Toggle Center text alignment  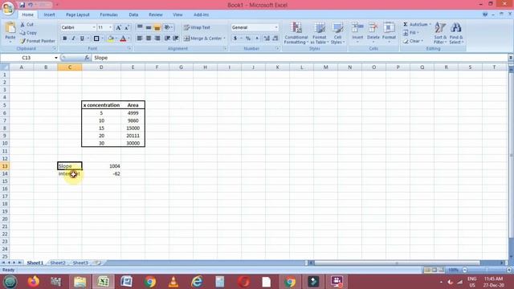point(149,39)
